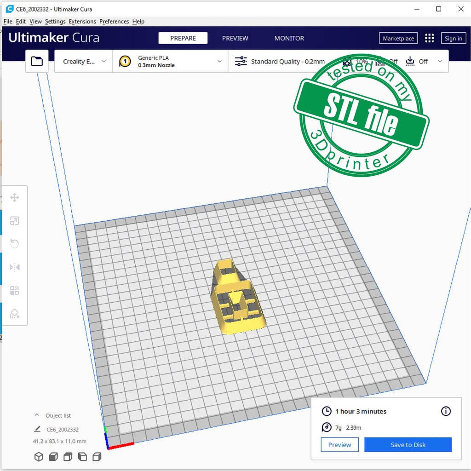Open the Extensions menu

pos(82,22)
